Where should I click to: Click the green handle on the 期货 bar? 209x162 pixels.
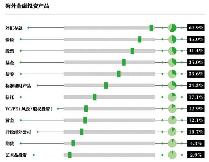(x=73, y=143)
